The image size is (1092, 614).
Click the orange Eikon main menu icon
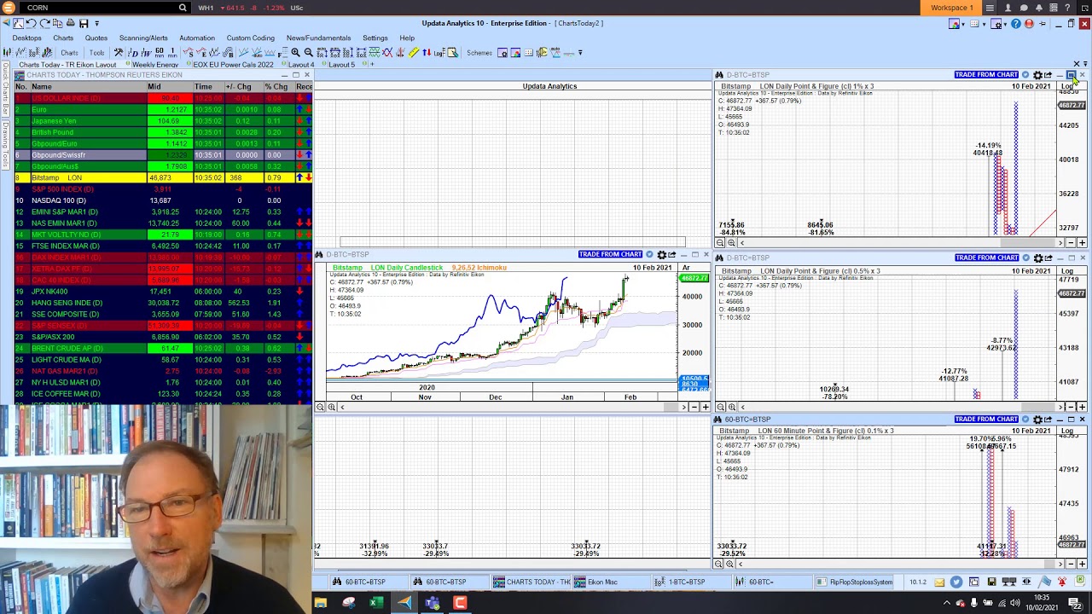click(8, 8)
